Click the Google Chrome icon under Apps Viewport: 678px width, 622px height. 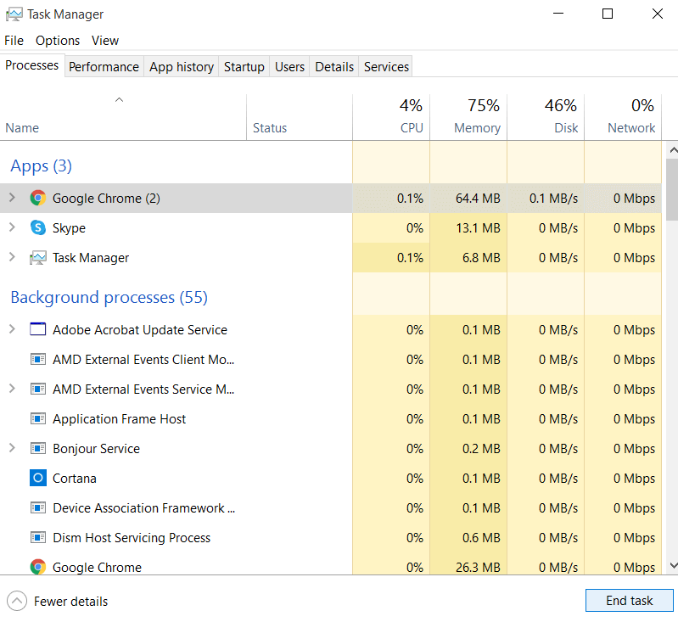pos(37,199)
